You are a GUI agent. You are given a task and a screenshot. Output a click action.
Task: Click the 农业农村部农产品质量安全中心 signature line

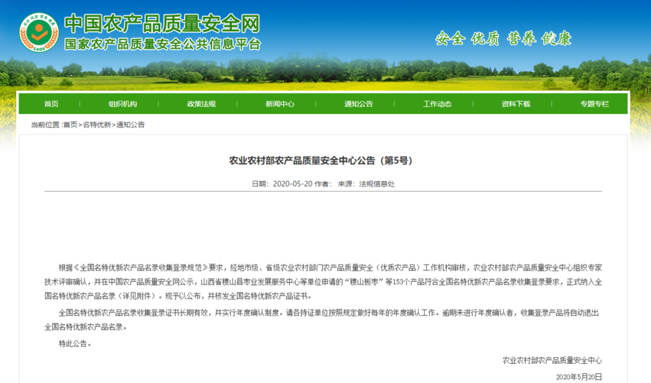point(552,360)
